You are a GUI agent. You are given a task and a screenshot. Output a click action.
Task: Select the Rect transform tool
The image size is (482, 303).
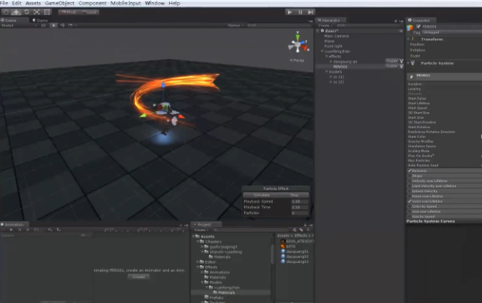pyautogui.click(x=47, y=12)
